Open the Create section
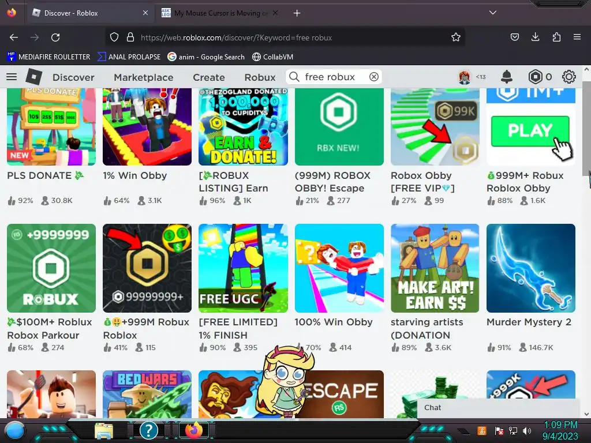The image size is (591, 443). click(x=209, y=77)
